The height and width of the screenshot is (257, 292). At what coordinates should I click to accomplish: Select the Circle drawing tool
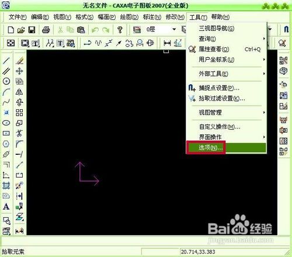[x=6, y=81]
